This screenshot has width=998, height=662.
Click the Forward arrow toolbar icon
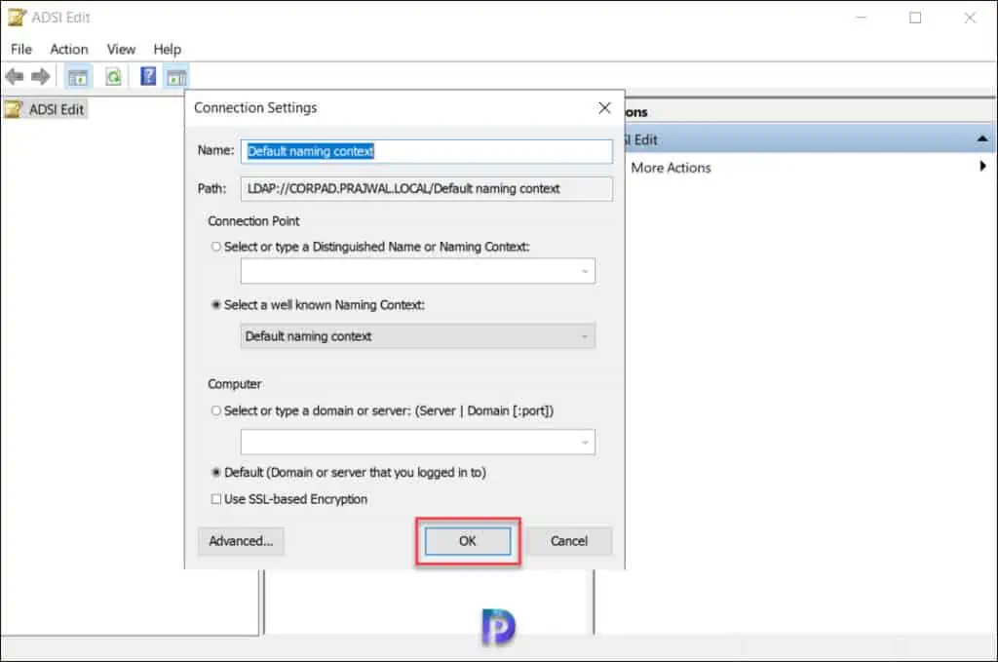coord(41,77)
